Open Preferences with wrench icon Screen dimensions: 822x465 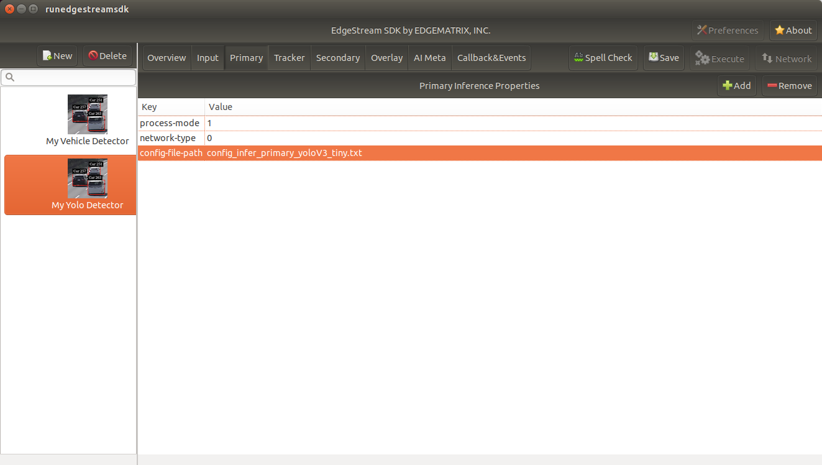[x=728, y=30]
